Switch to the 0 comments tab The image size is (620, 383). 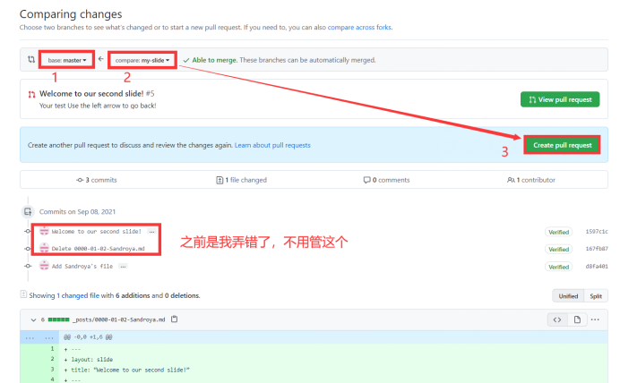pyautogui.click(x=386, y=180)
